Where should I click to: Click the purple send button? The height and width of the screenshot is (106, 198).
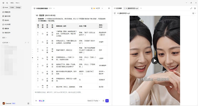pyautogui.click(x=107, y=101)
